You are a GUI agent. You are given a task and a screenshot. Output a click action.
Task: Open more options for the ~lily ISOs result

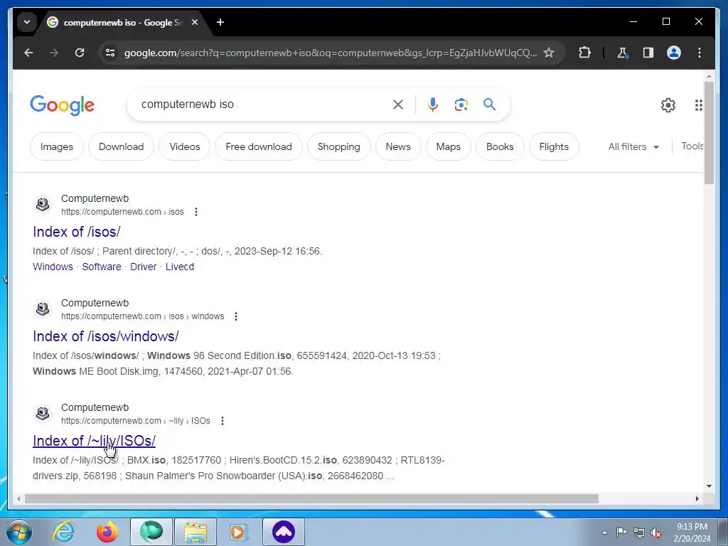coord(223,421)
